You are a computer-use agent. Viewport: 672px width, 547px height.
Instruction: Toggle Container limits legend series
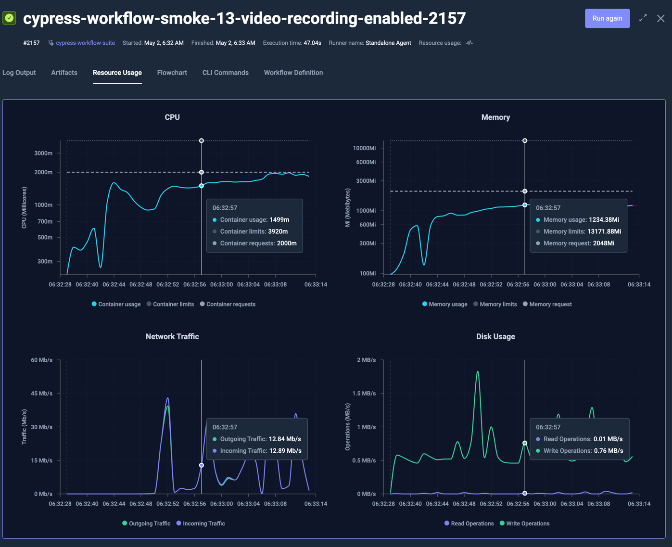pos(170,304)
